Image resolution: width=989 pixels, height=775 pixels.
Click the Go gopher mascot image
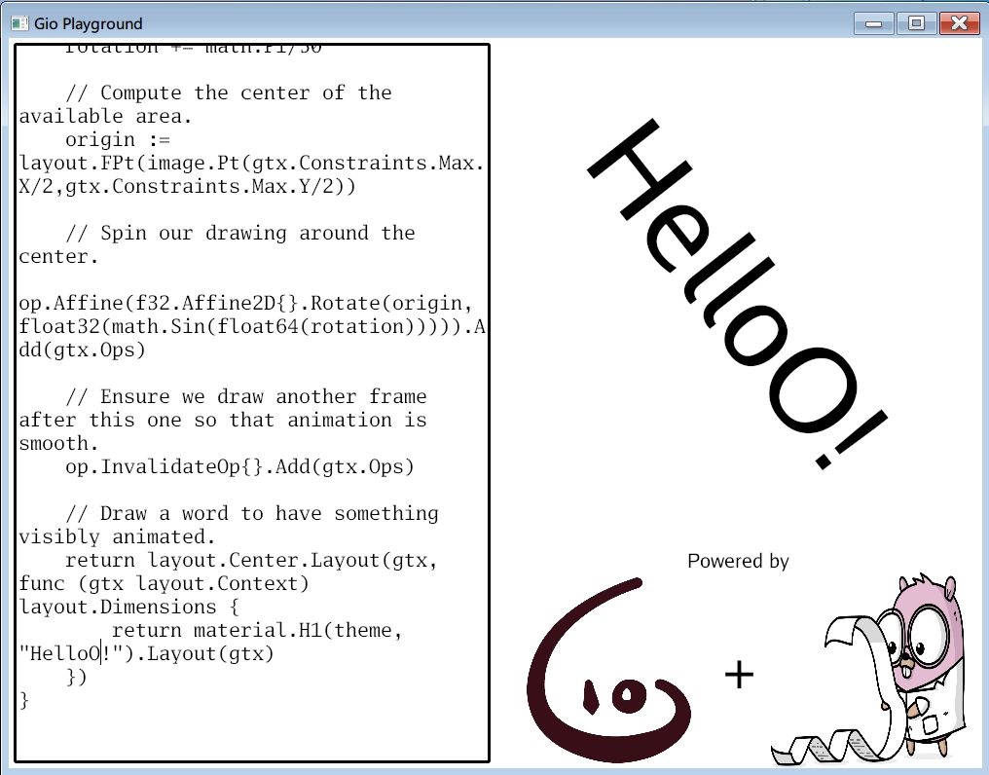coord(876,672)
